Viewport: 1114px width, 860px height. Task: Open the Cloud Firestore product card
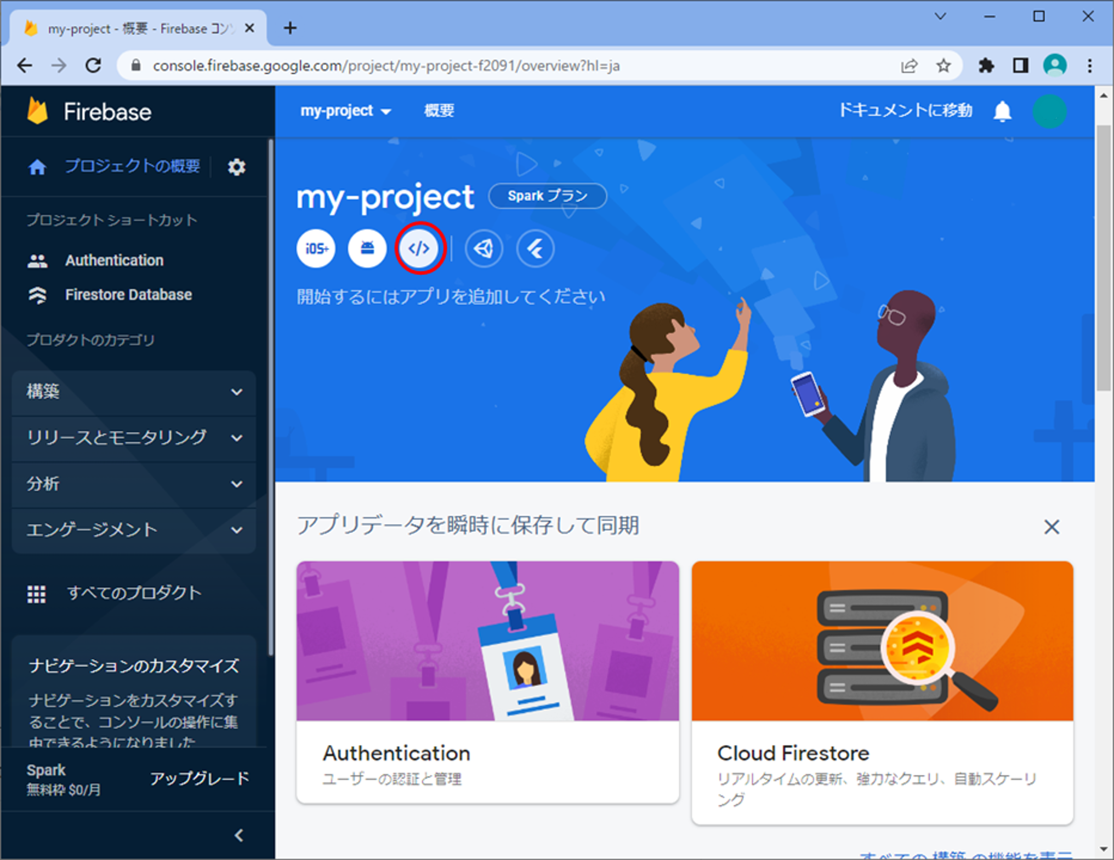tap(882, 692)
